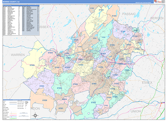Click ZIP code 07936 label
Screen dimensions: 167x122
pos(127,70)
